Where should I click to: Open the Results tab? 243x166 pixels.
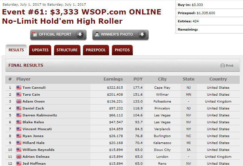pos(16,50)
